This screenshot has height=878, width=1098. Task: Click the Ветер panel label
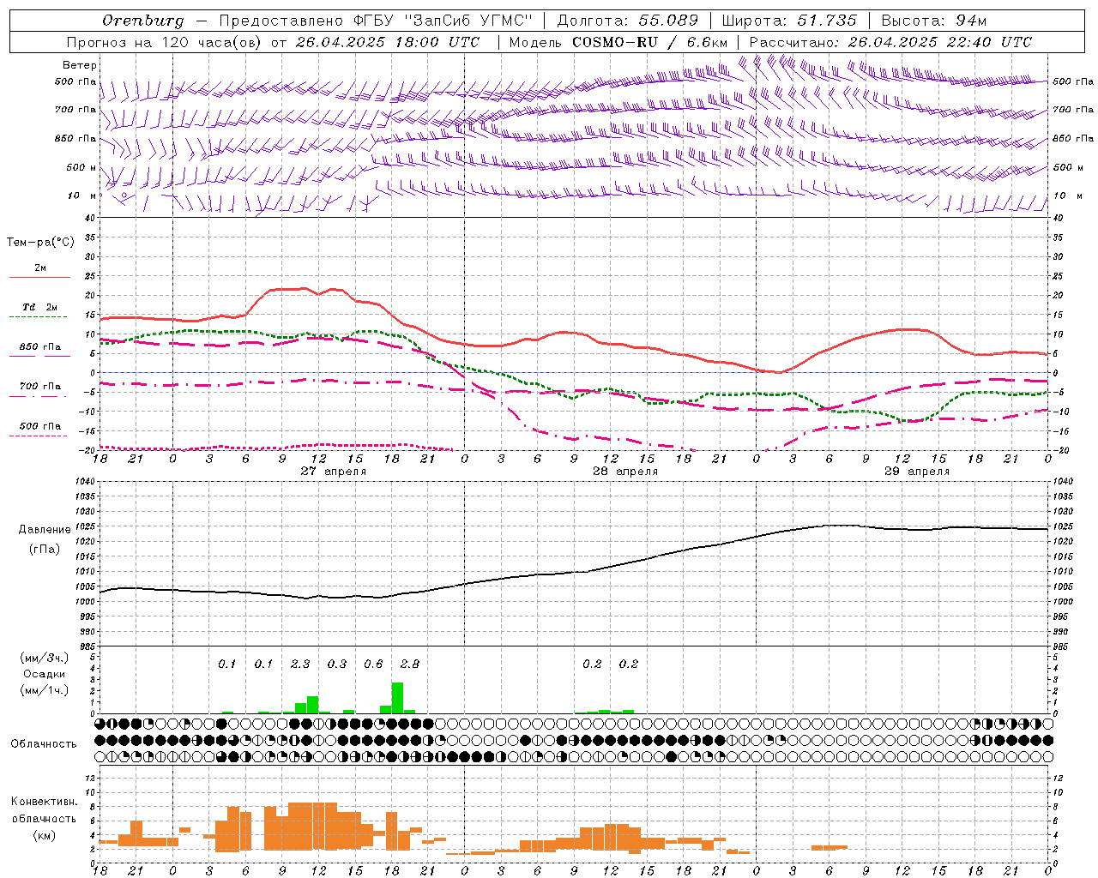pyautogui.click(x=80, y=65)
